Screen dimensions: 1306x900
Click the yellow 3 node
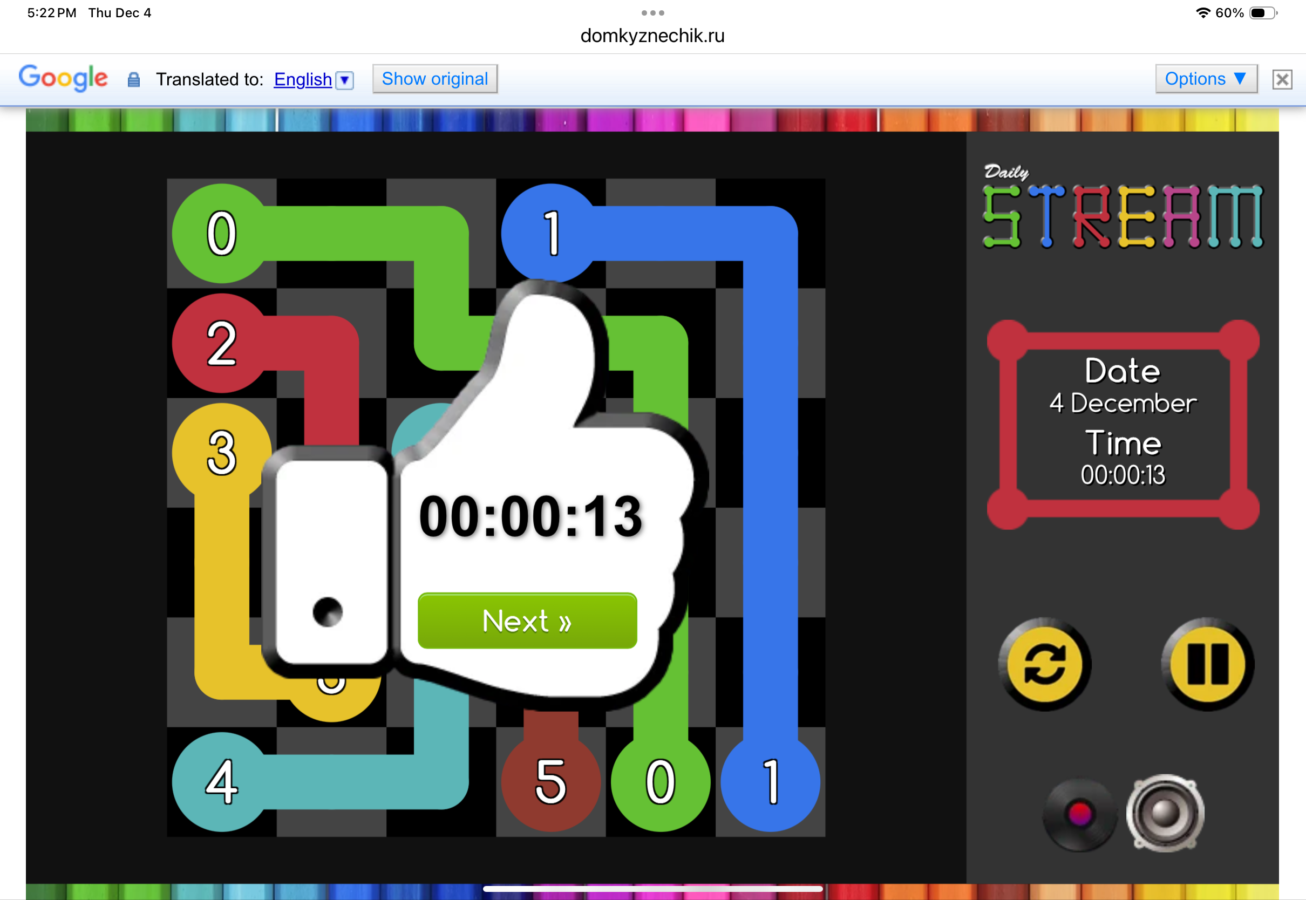221,452
